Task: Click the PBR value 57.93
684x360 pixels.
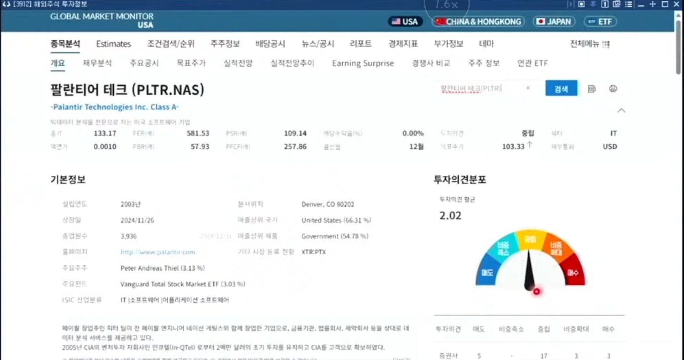Action: click(x=200, y=147)
